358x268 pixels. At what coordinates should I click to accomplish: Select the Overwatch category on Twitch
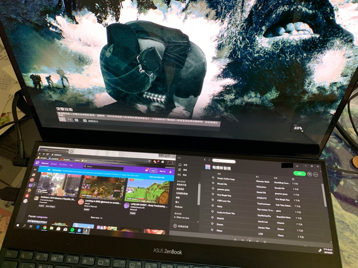(x=37, y=221)
